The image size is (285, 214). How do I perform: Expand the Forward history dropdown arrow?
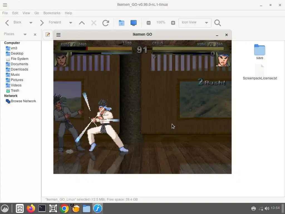pyautogui.click(x=70, y=23)
